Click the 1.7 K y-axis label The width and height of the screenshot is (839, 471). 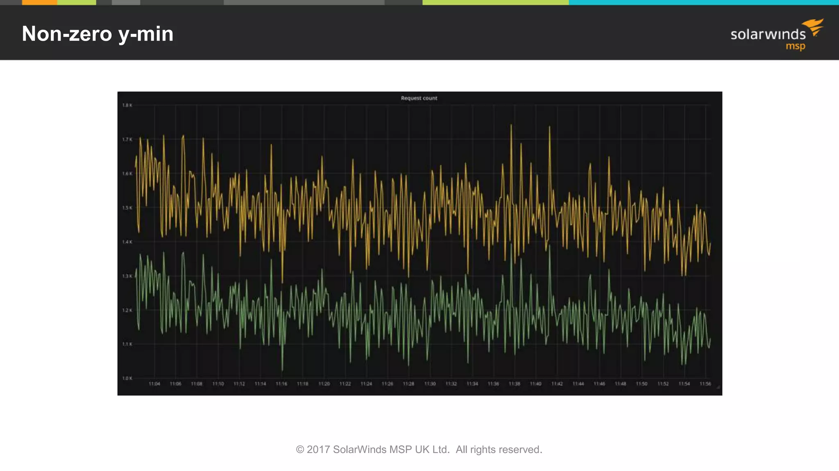[127, 140]
